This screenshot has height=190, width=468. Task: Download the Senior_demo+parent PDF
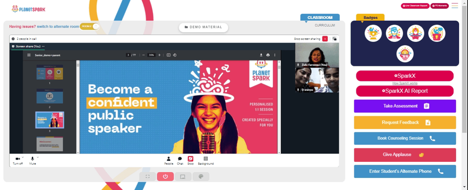pos(261,55)
